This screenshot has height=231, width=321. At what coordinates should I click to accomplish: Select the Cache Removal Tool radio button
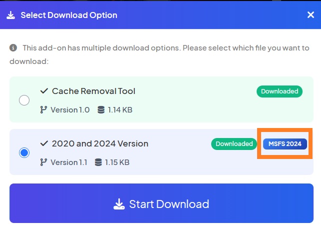(x=24, y=100)
